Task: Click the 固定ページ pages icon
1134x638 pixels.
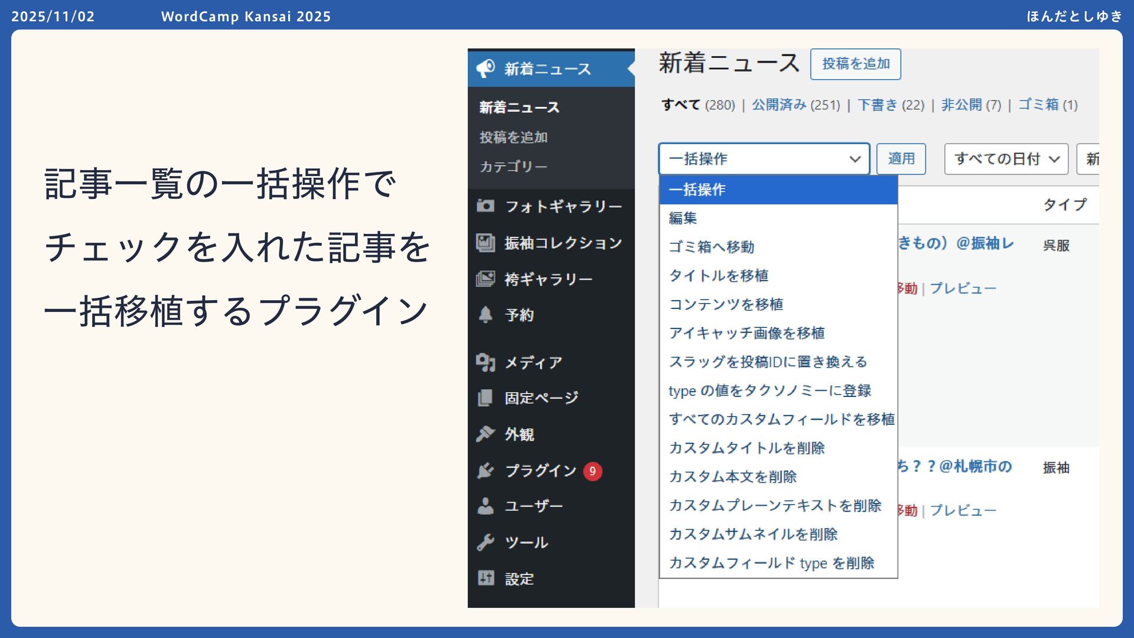Action: 485,398
